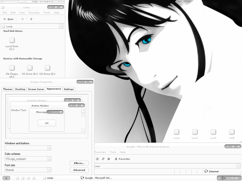Click the help button in Display Properties title bar
The image size is (242, 181).
[85, 82]
